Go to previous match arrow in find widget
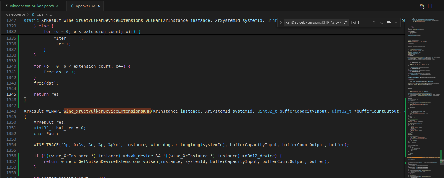The image size is (444, 178). tap(374, 22)
